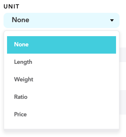Keep None selected in teal row
126x137 pixels.
62,45
